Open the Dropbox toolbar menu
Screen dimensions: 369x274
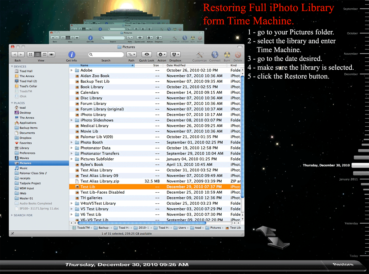[x=175, y=54]
